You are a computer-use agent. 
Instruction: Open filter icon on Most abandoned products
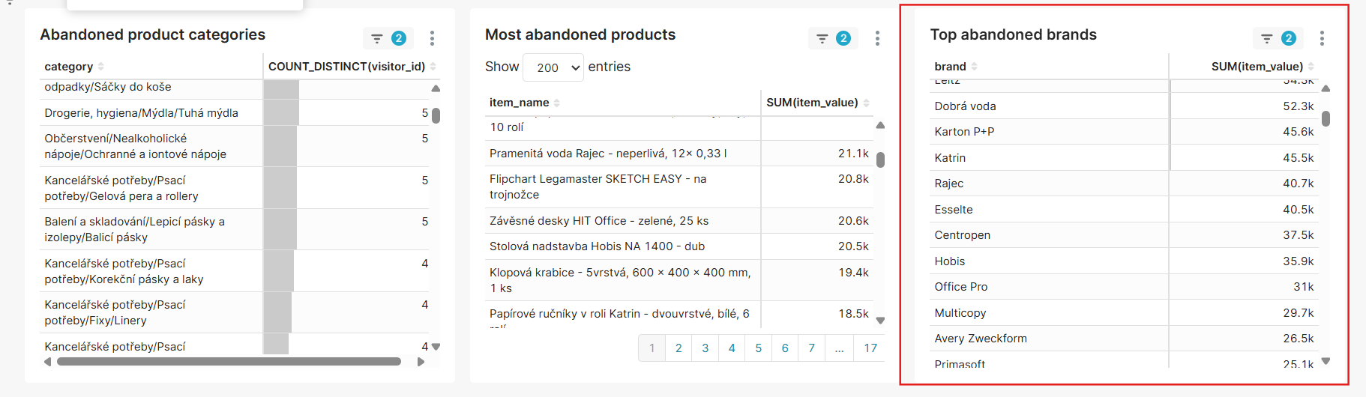[822, 38]
